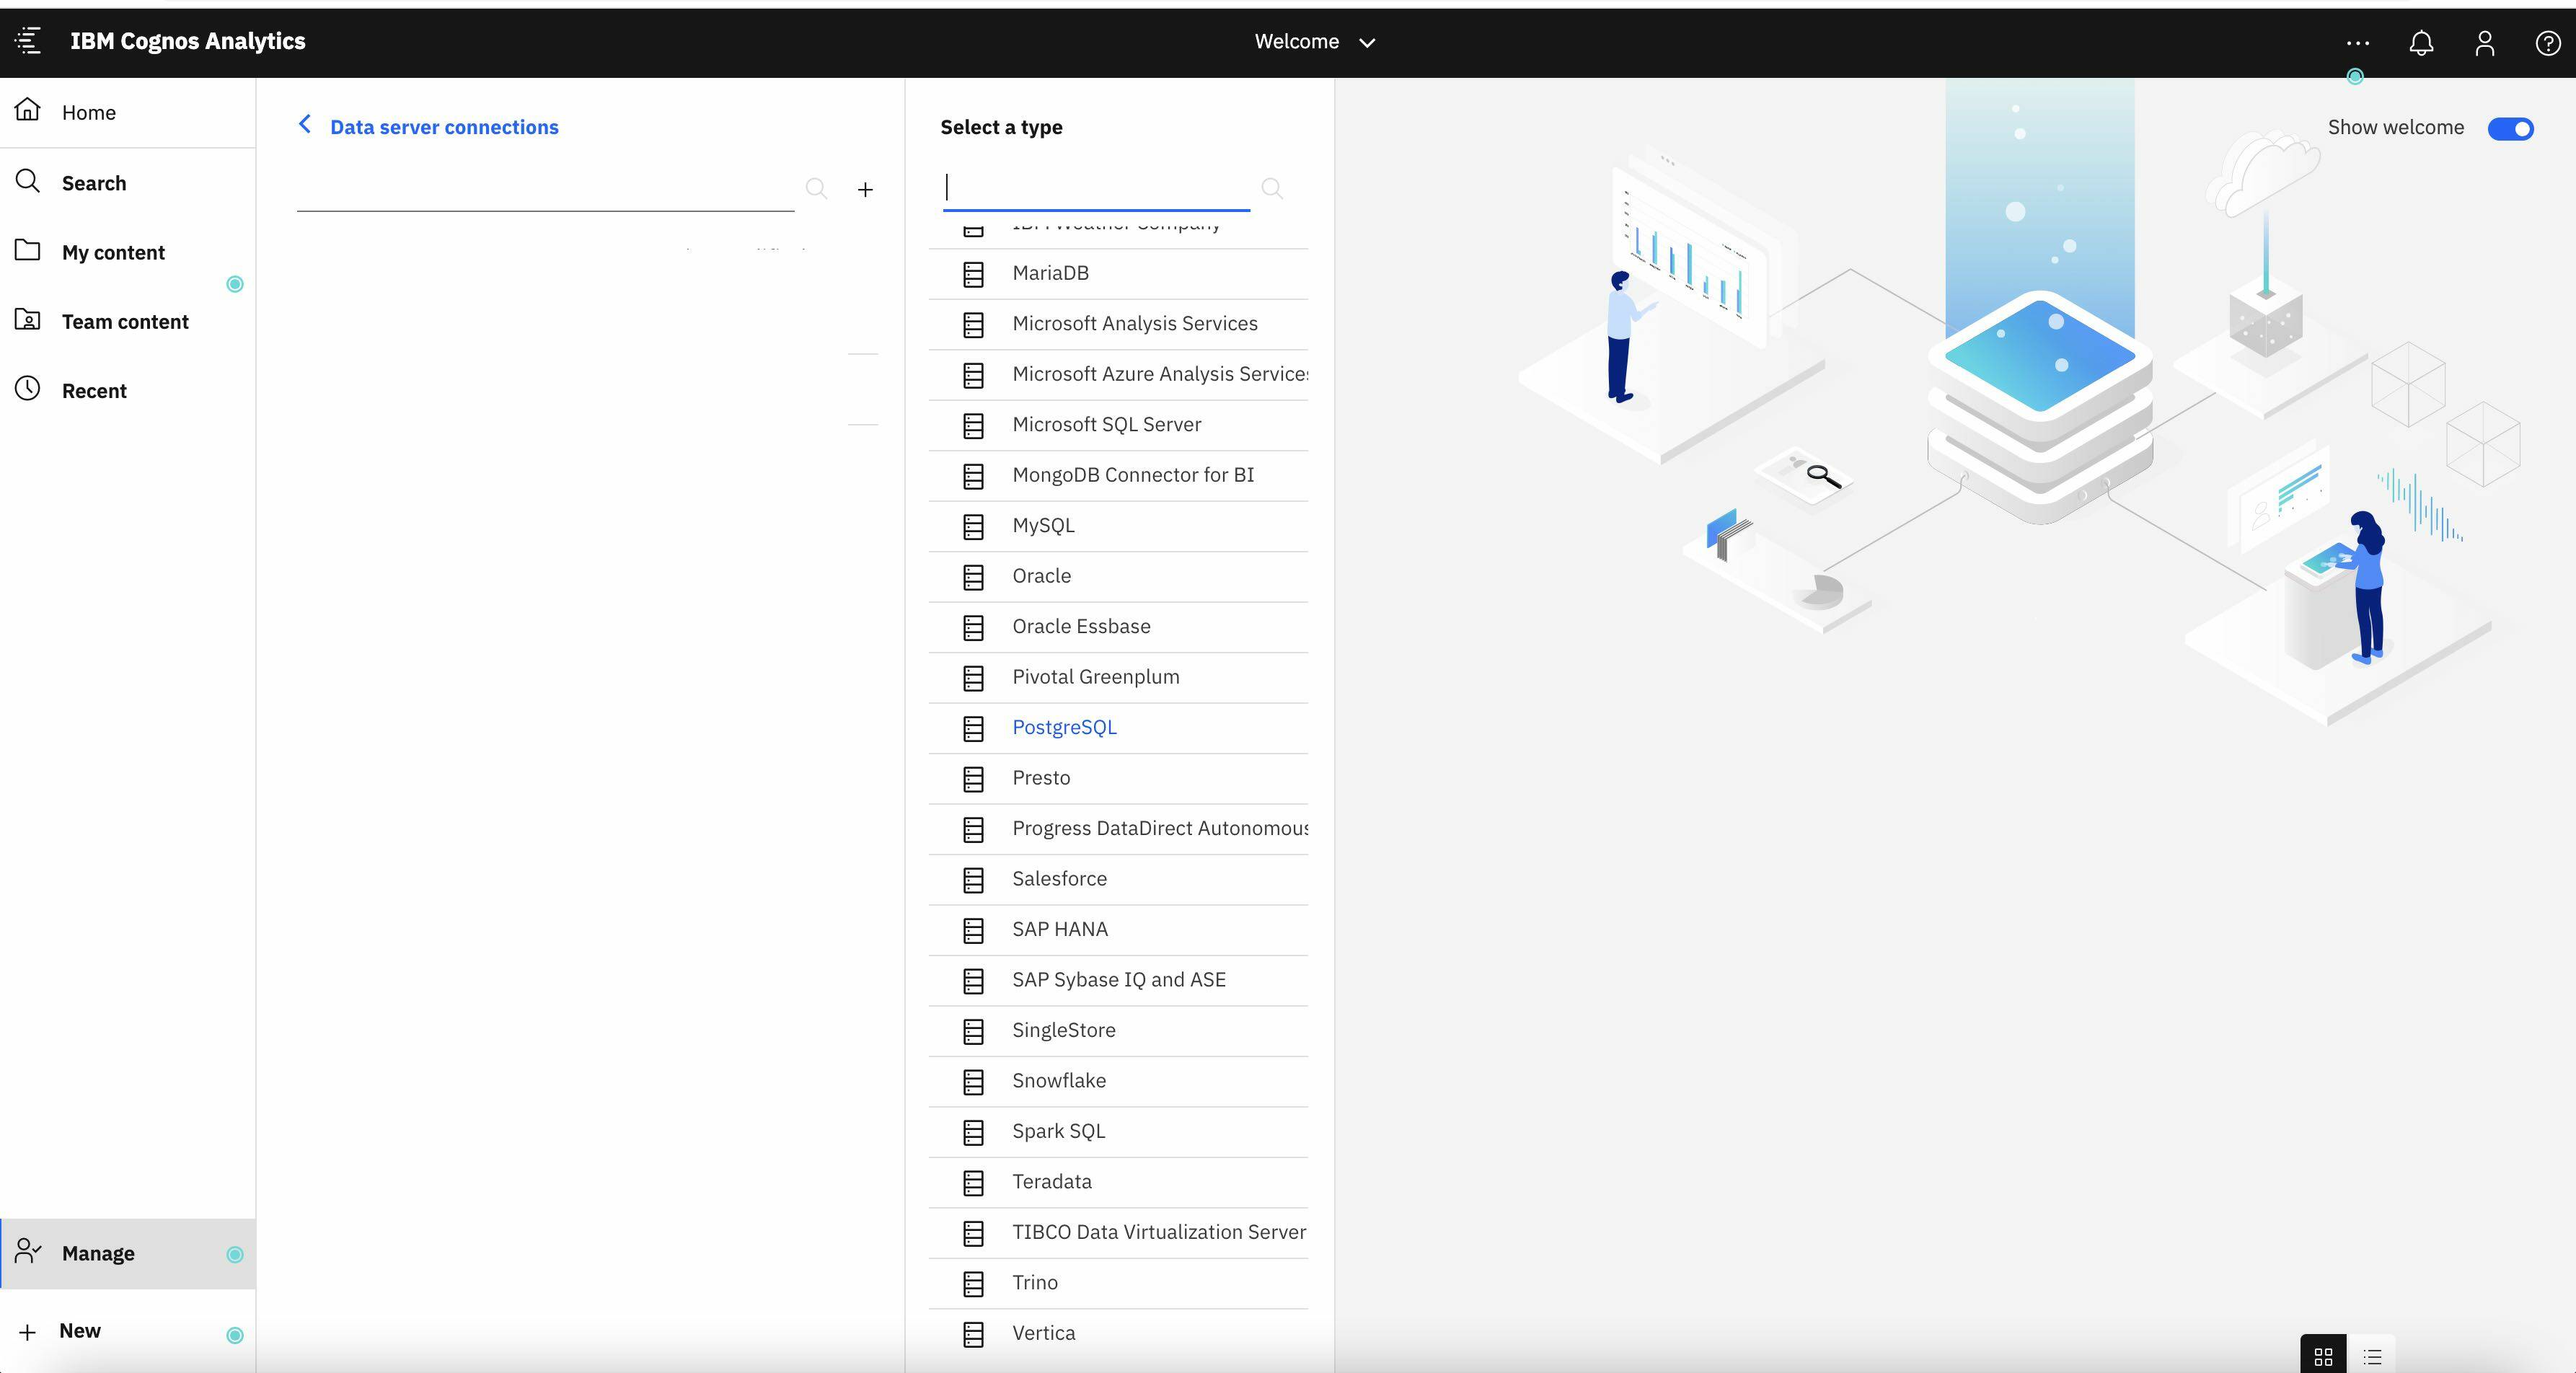Image resolution: width=2576 pixels, height=1373 pixels.
Task: Open the hamburger navigation menu icon
Action: pos(28,41)
